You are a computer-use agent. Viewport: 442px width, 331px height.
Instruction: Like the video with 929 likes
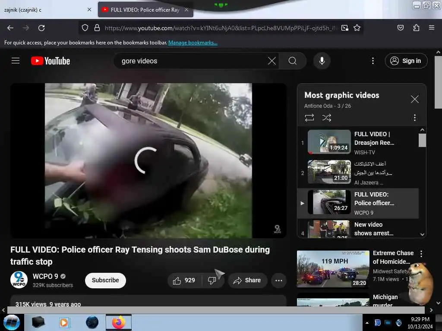tap(184, 280)
